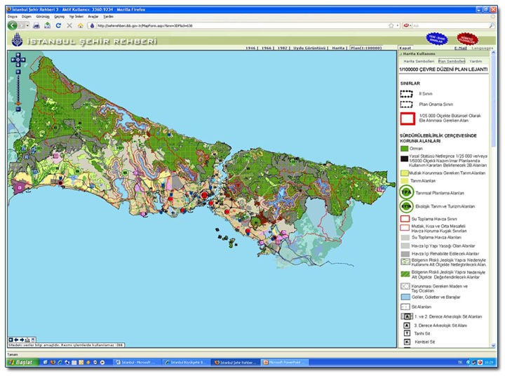Viewport: 505px width, 376px height.
Task: Click the clock in the system tray
Action: pos(489,363)
